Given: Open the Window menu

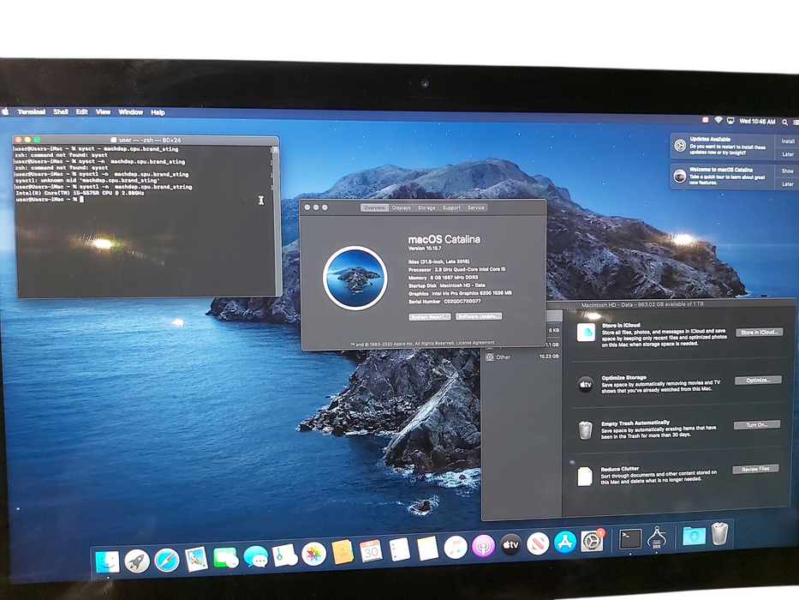Looking at the screenshot, I should (x=131, y=112).
